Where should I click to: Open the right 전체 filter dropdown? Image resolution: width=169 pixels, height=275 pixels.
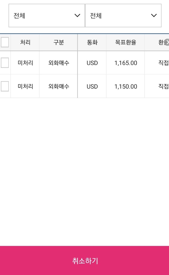coord(123,16)
